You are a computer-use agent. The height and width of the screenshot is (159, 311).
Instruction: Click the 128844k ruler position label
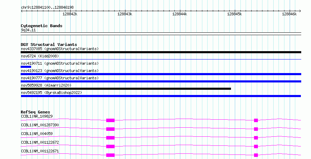(x=180, y=14)
